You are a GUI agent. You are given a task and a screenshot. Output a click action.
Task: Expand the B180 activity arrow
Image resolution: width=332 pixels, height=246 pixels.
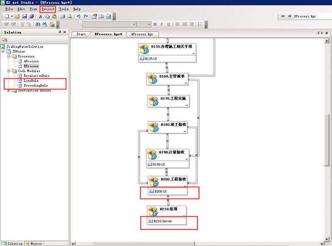[185, 131]
